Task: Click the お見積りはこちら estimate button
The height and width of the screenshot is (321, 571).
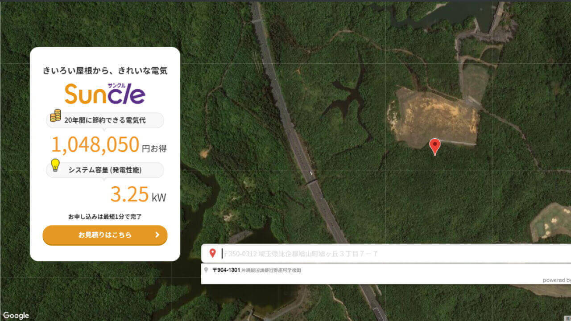Action: tap(105, 235)
